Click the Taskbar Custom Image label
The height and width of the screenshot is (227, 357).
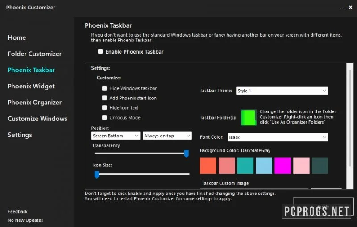226,183
